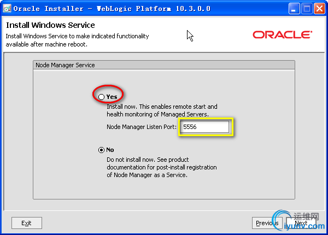Open the installer title bar icon
Viewport: 328px width, 235px height.
[7, 9]
